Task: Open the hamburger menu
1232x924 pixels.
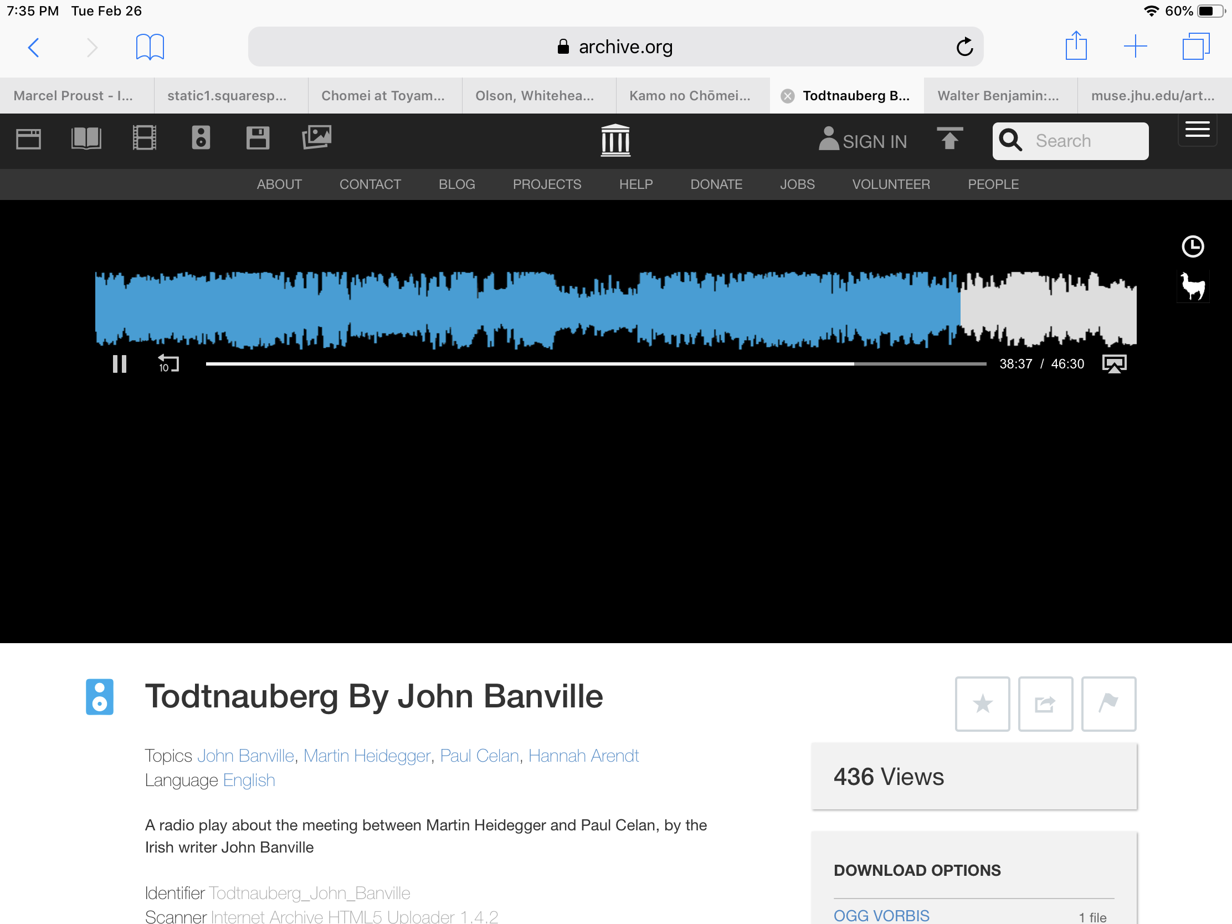Action: click(1197, 130)
